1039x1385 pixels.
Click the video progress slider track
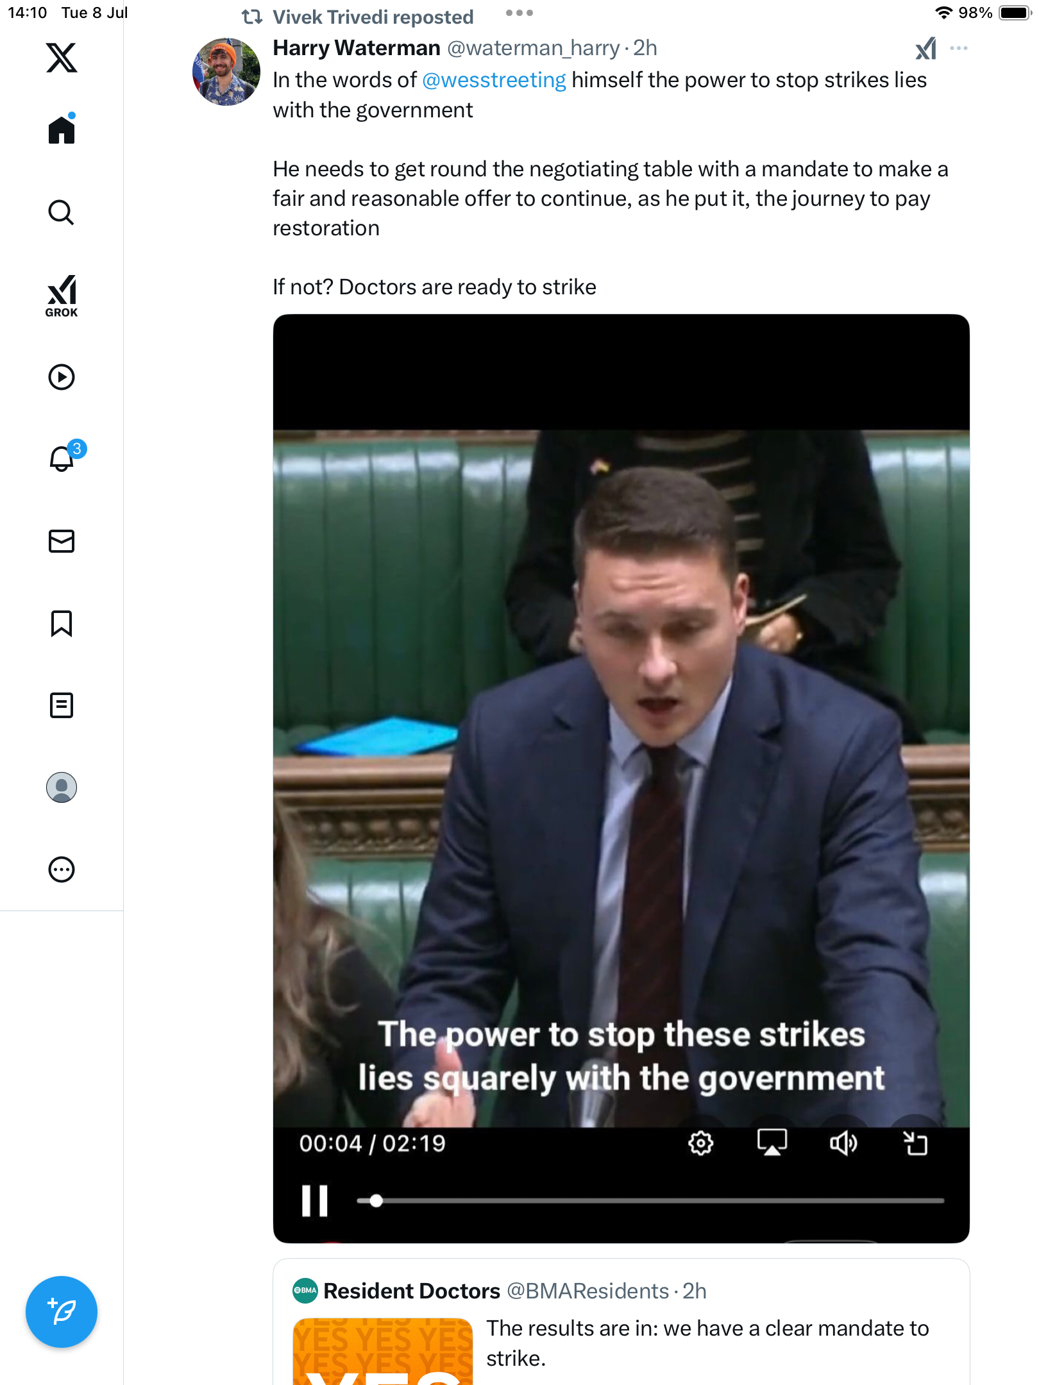(650, 1201)
